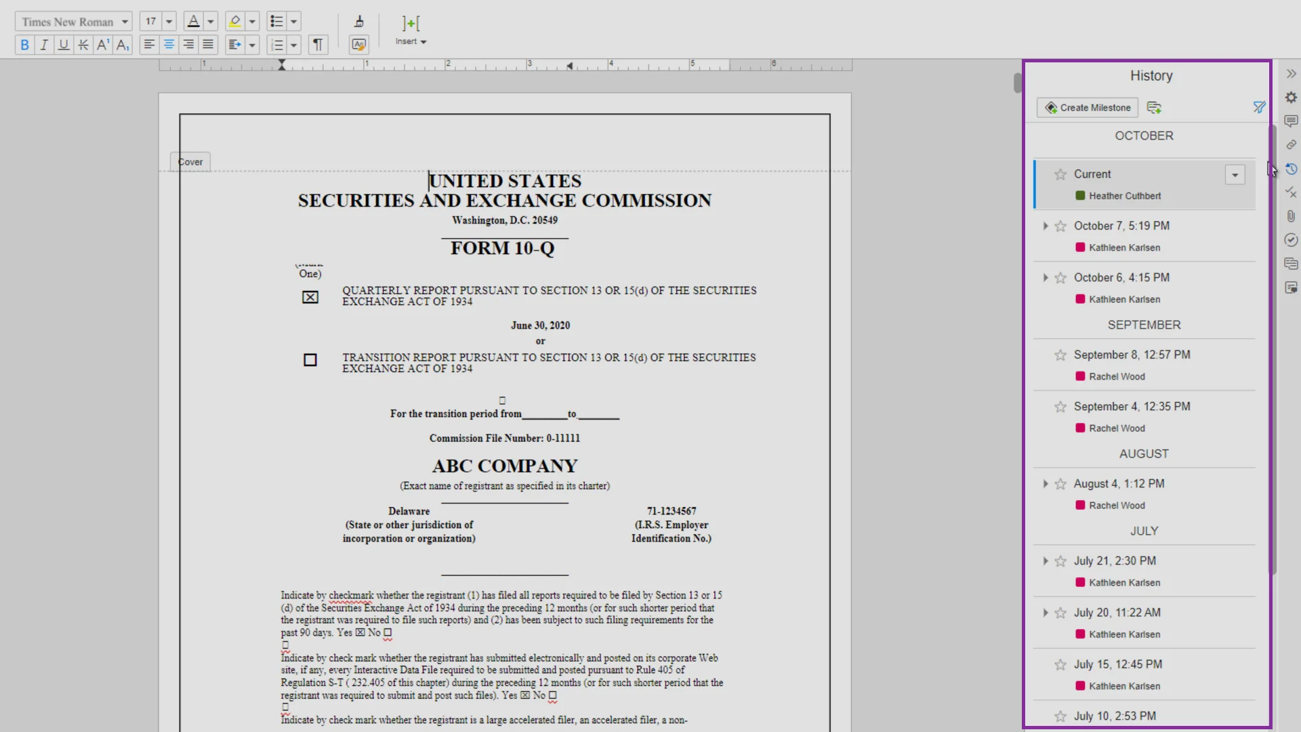
Task: Click the font color swatch icon
Action: [x=193, y=22]
